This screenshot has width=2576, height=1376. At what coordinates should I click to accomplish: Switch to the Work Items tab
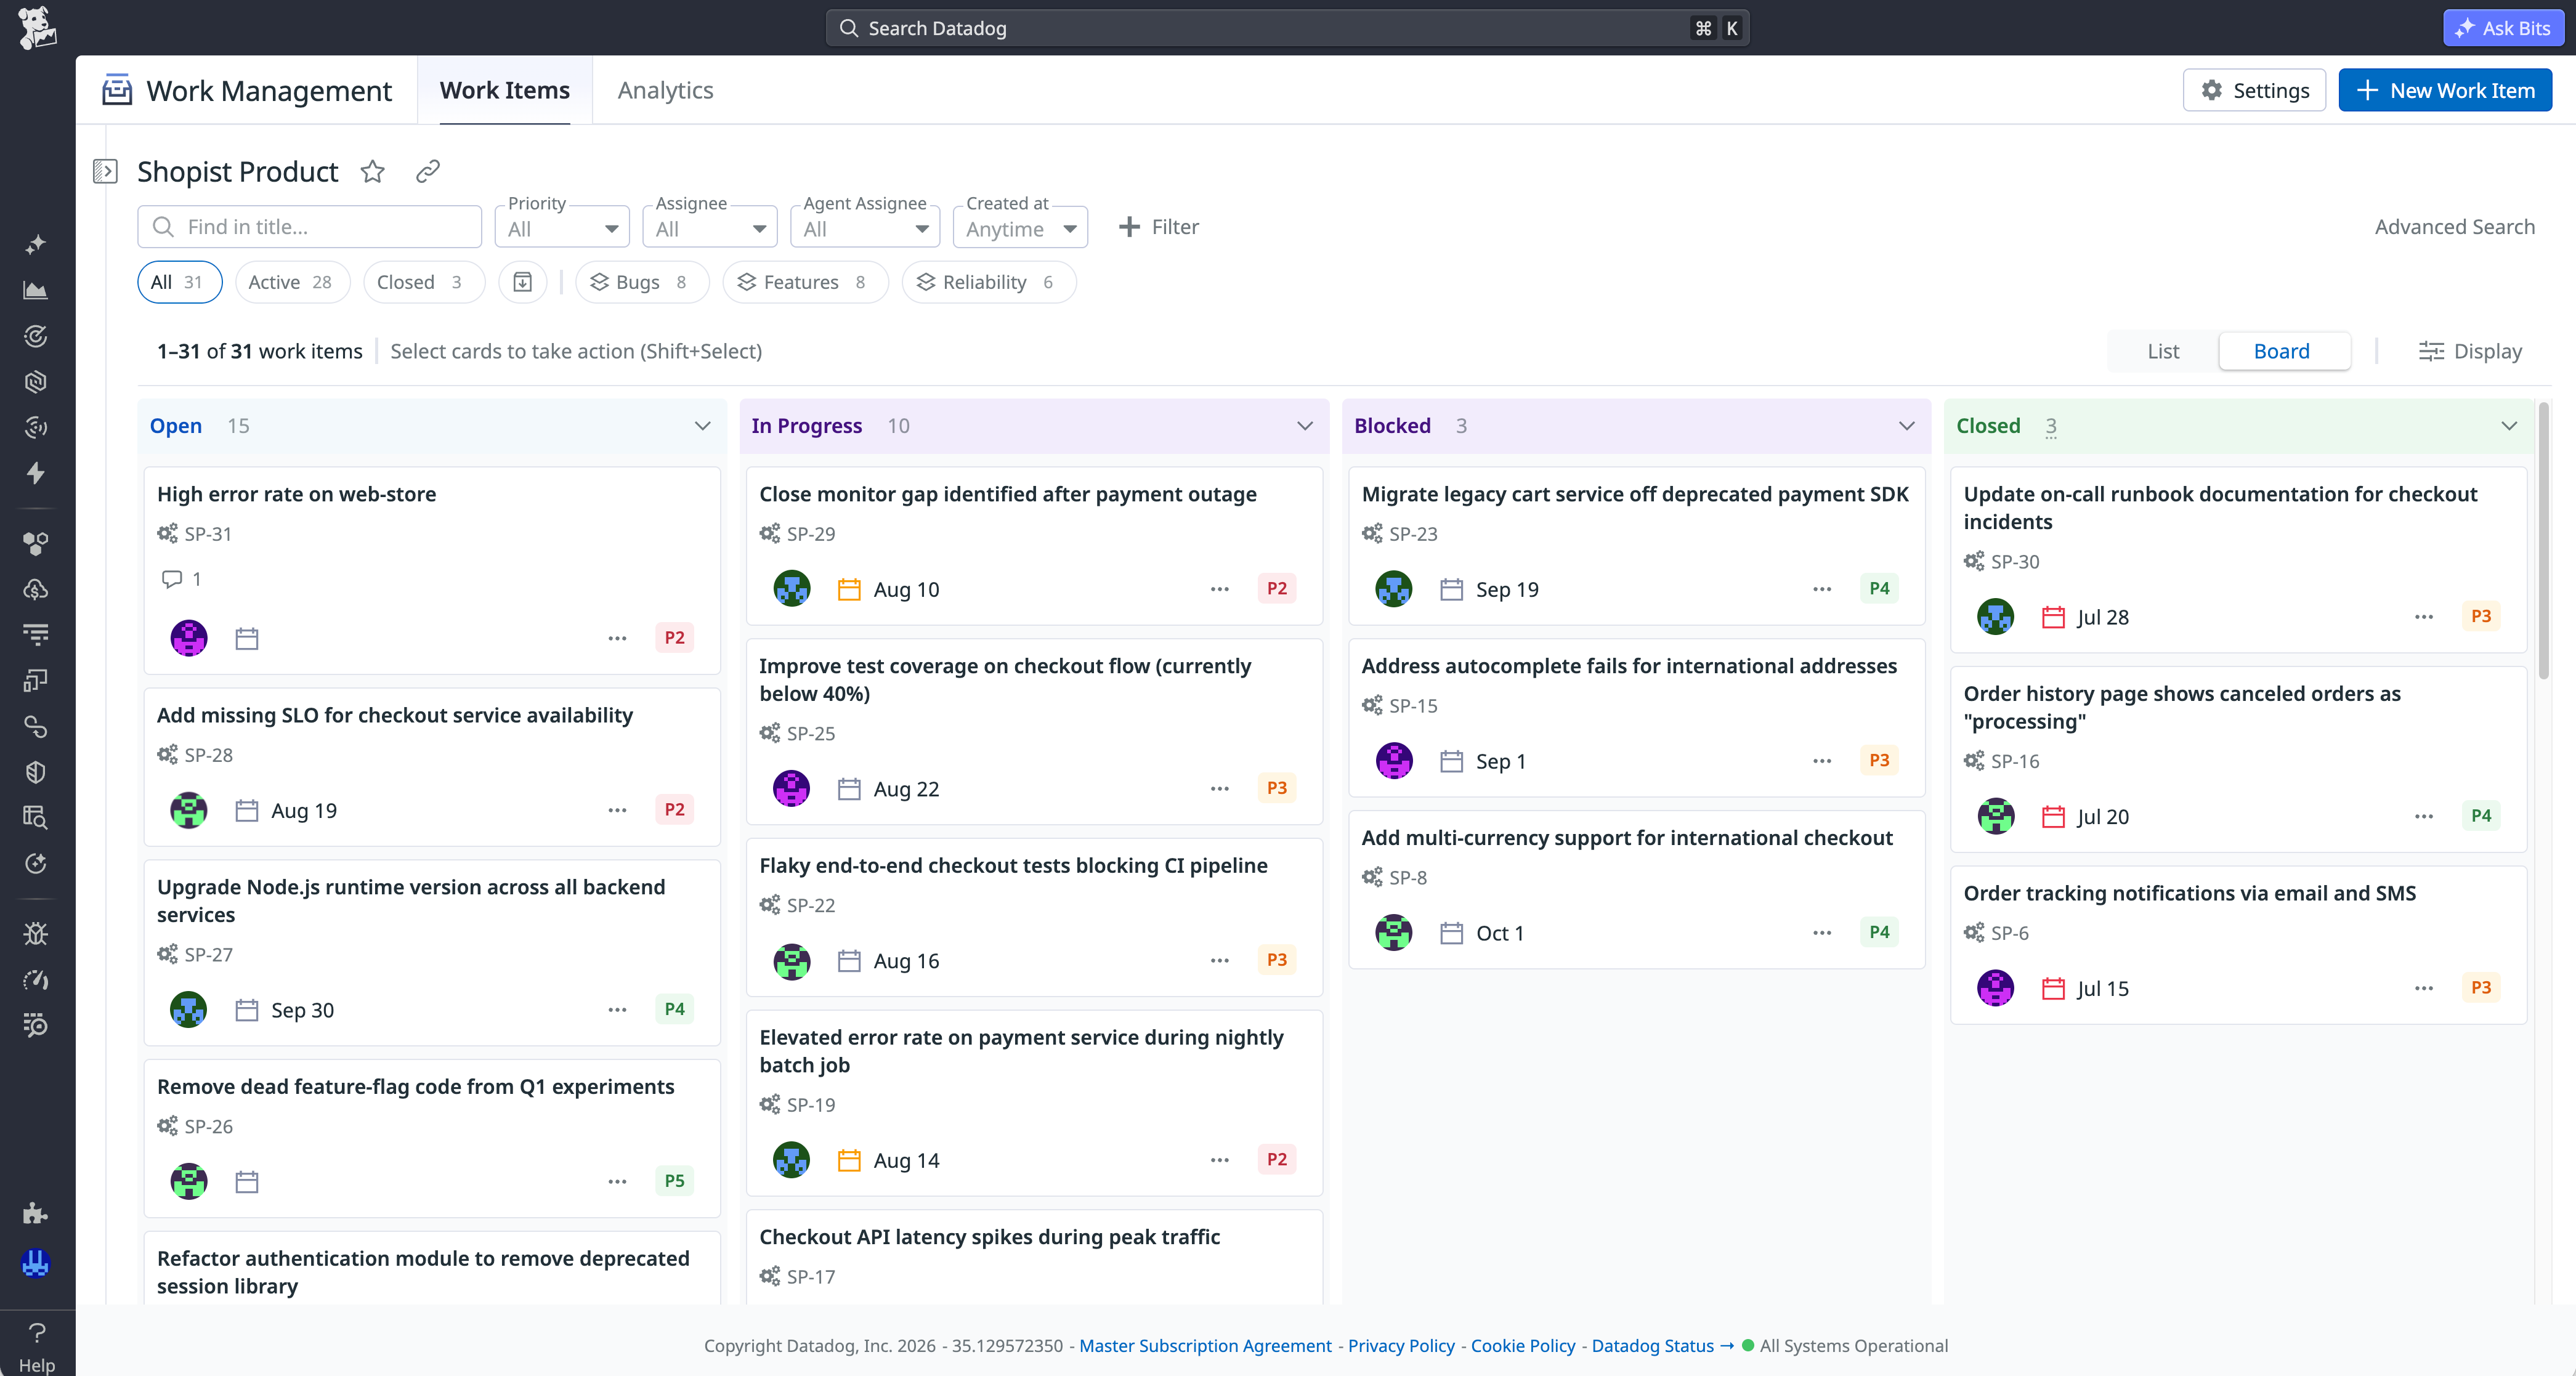coord(504,90)
